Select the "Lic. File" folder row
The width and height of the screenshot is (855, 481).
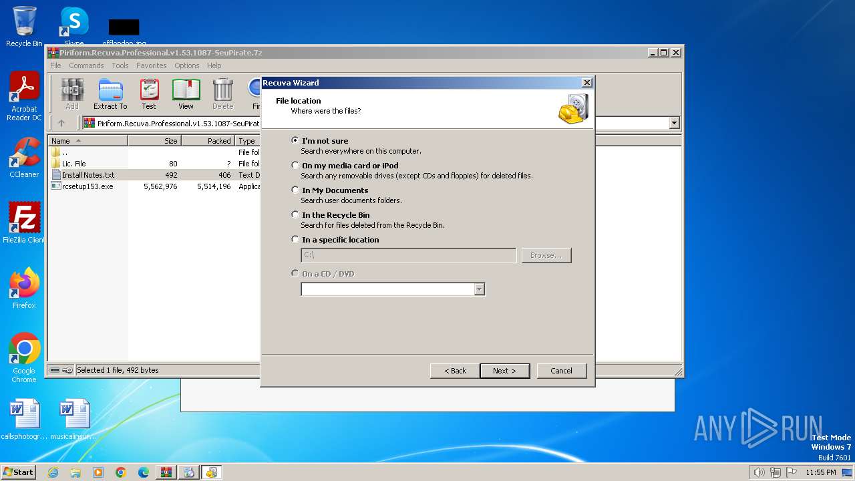click(155, 164)
